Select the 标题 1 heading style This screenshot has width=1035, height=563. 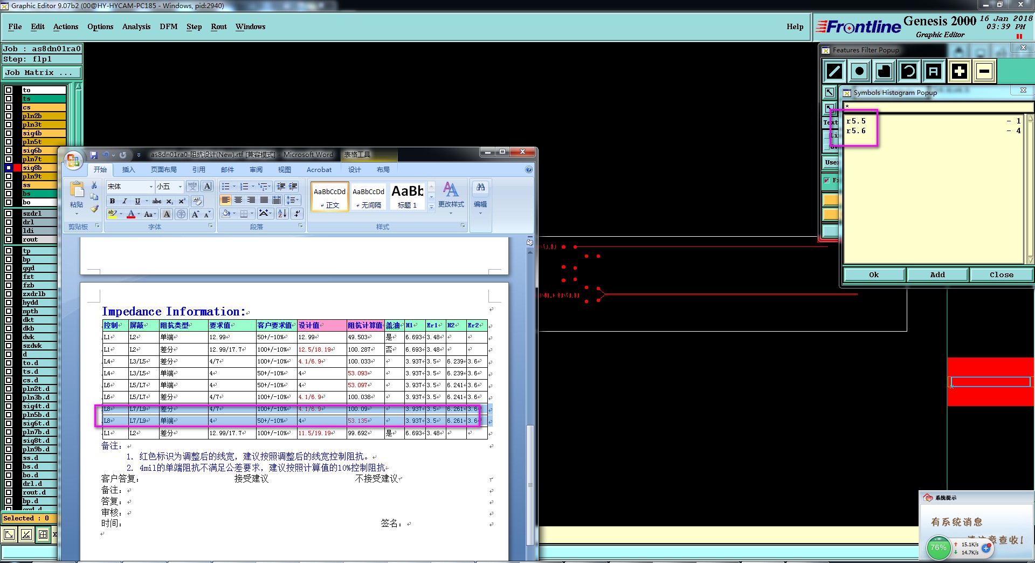pos(407,196)
